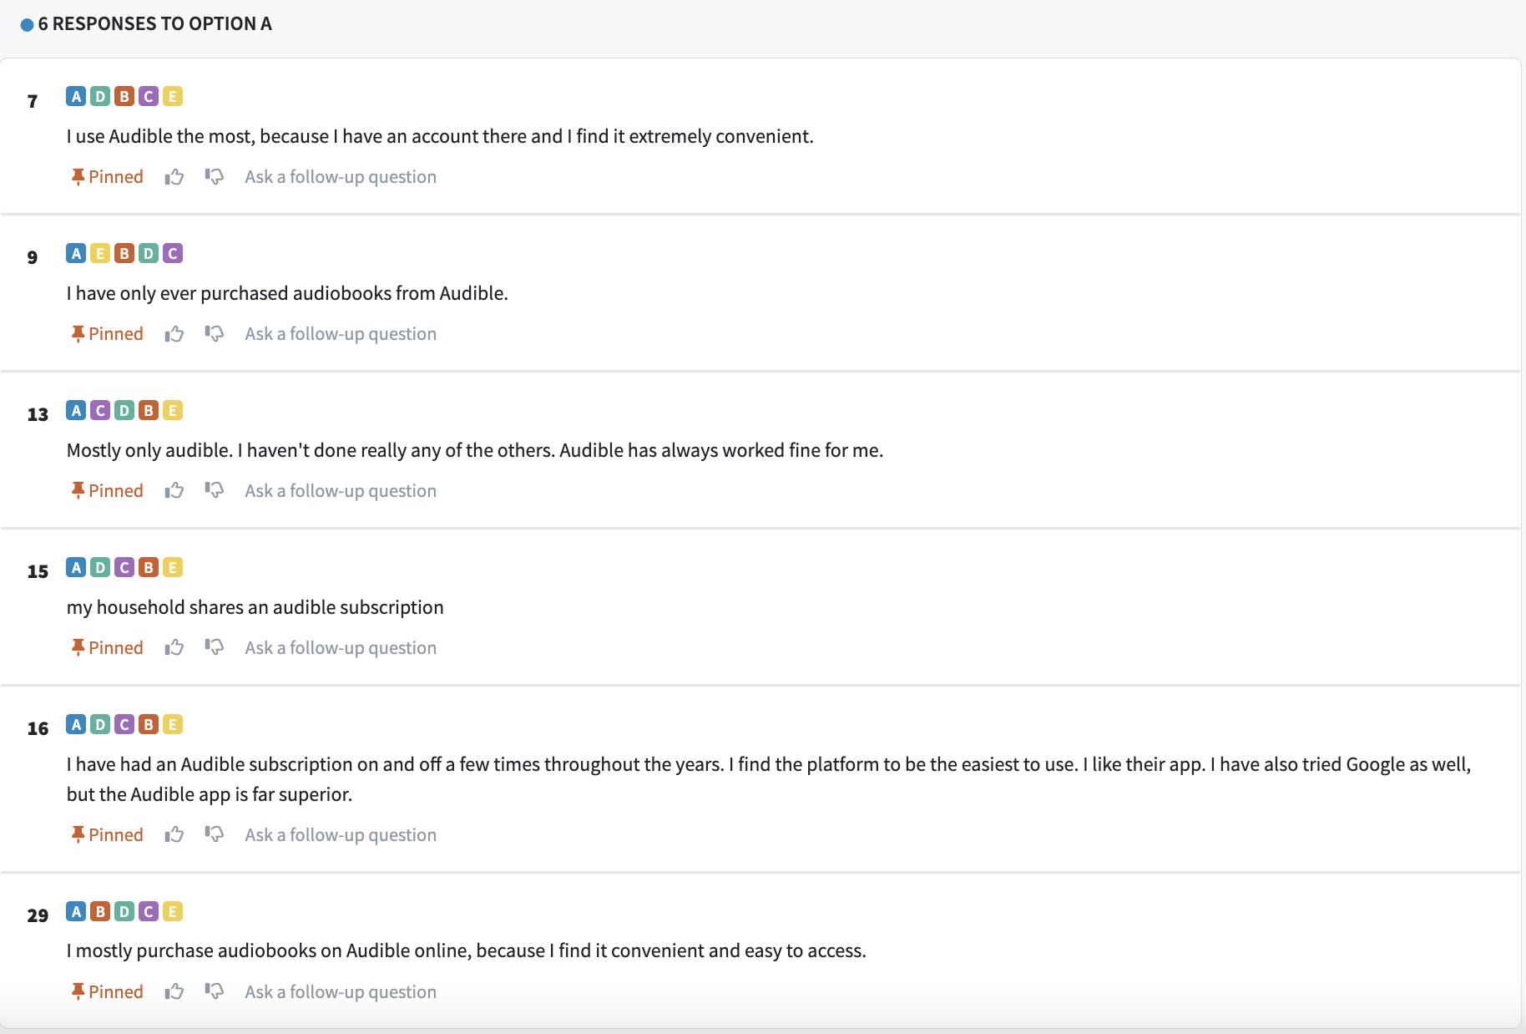Click the blue A badge on response 7
Viewport: 1526px width, 1034px height.
[x=76, y=96]
